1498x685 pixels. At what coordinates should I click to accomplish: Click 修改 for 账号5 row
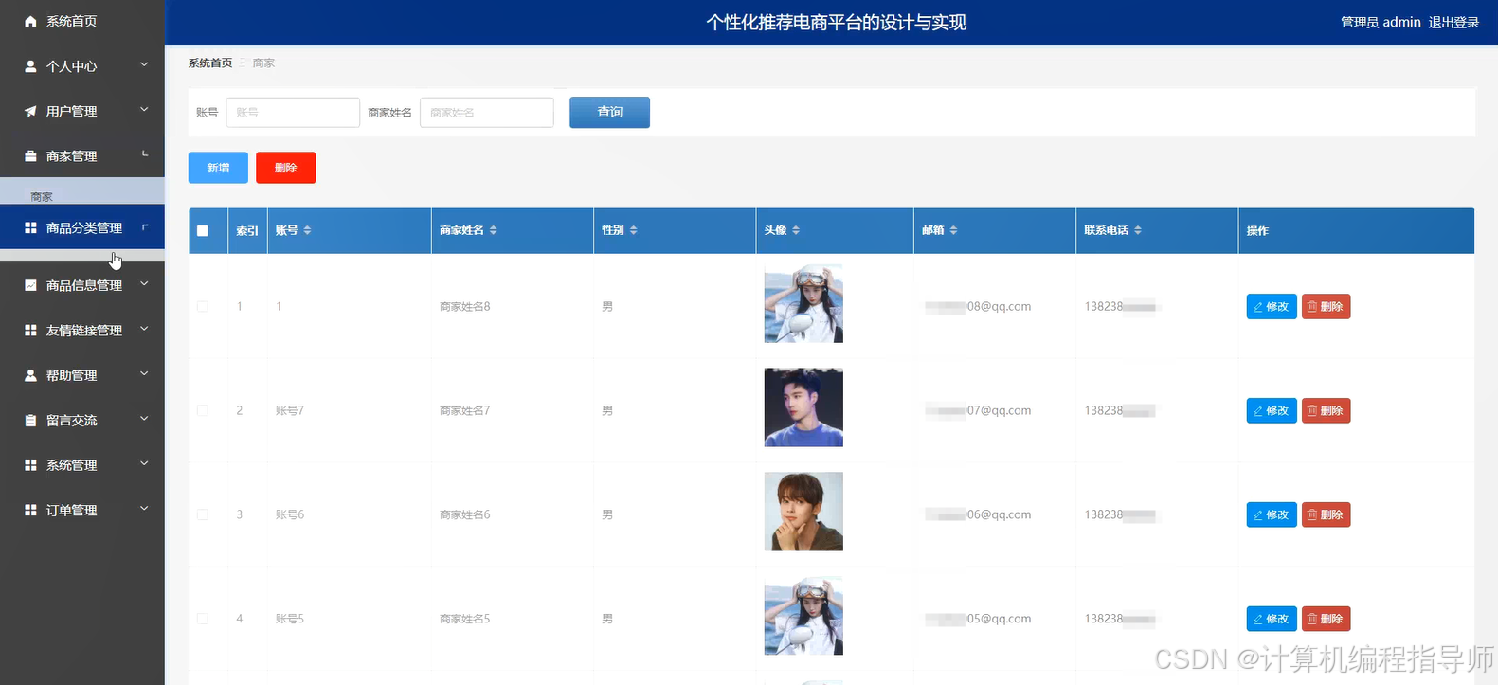[1272, 620]
